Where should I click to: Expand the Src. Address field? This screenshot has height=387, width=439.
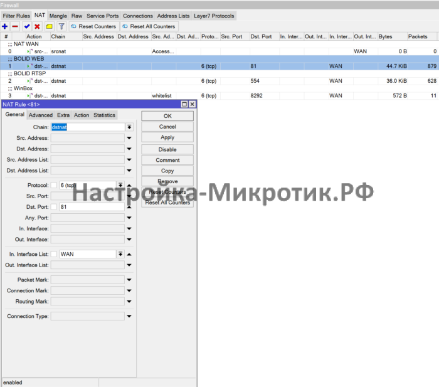pyautogui.click(x=129, y=138)
